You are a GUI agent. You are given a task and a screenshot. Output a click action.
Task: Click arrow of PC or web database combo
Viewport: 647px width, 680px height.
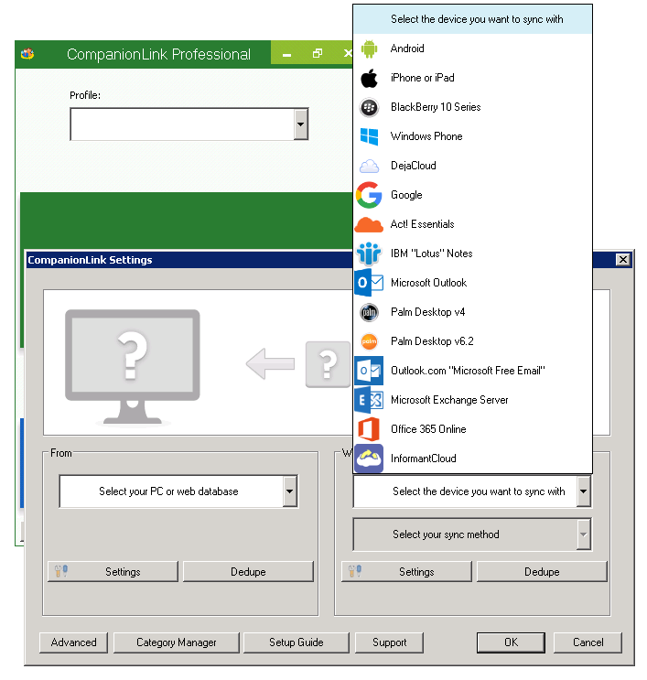[x=290, y=491]
